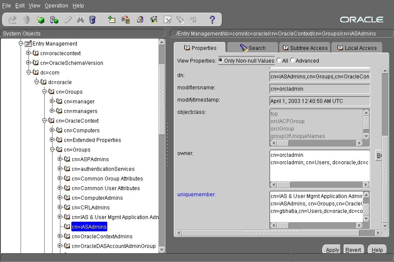394x262 pixels.
Task: Collapse the dc=com node
Action: click(28, 72)
